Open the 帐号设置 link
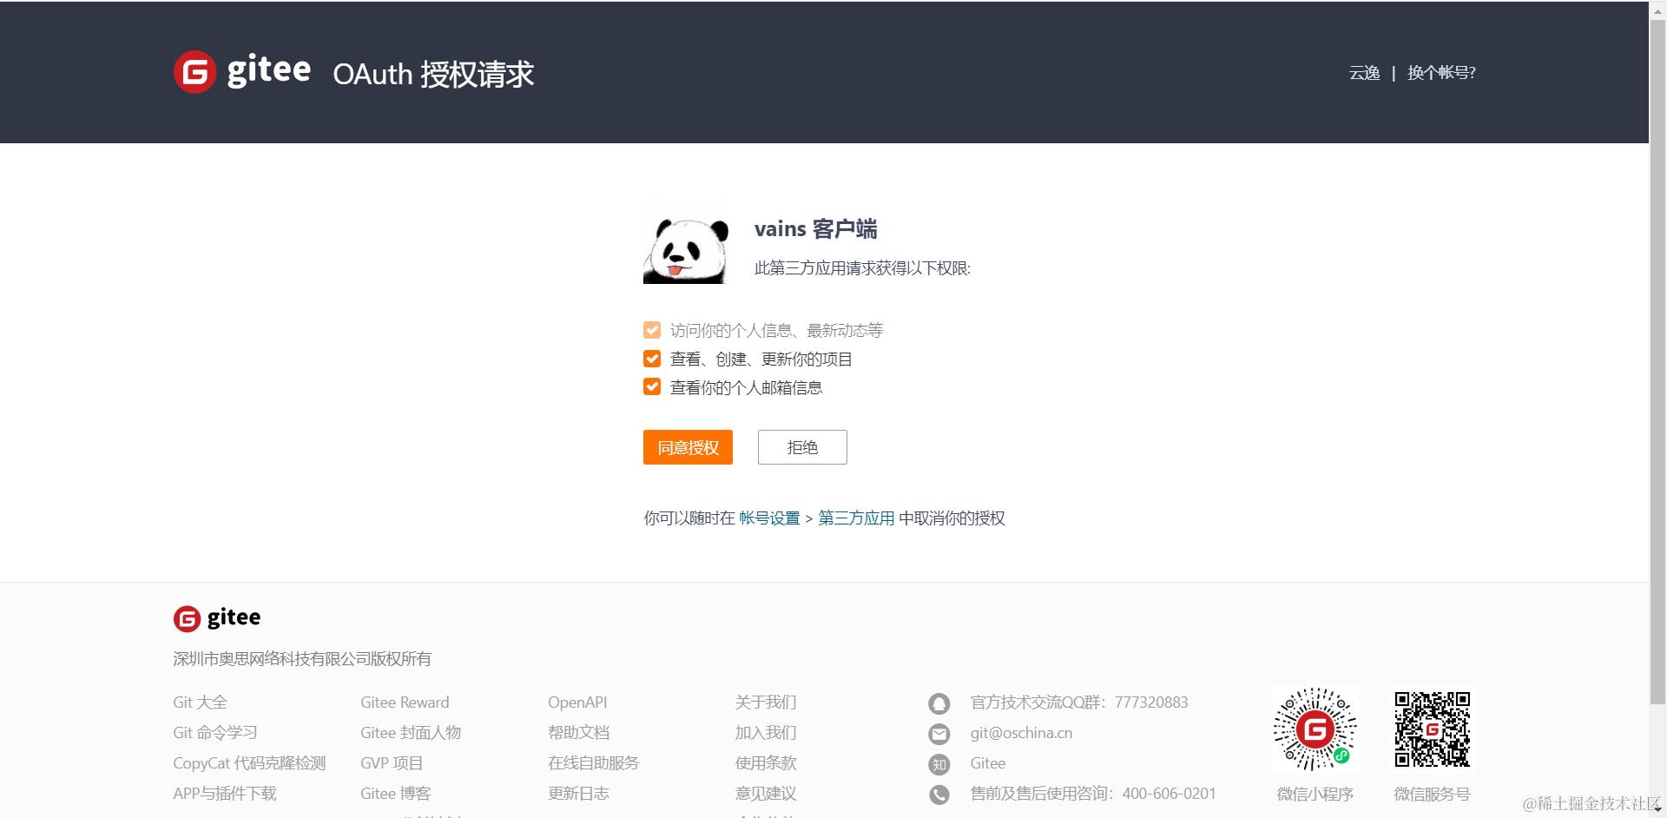 (x=769, y=518)
